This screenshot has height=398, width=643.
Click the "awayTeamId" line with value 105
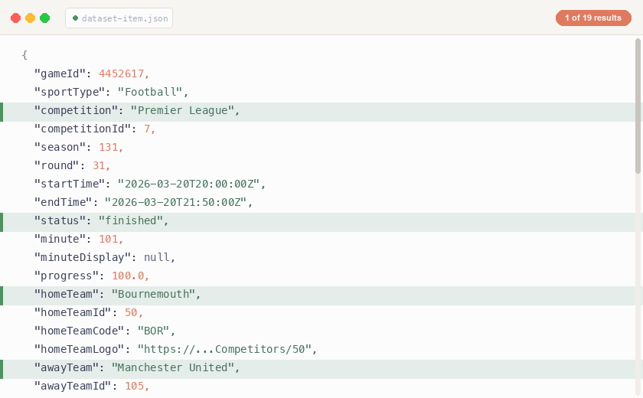click(92, 386)
